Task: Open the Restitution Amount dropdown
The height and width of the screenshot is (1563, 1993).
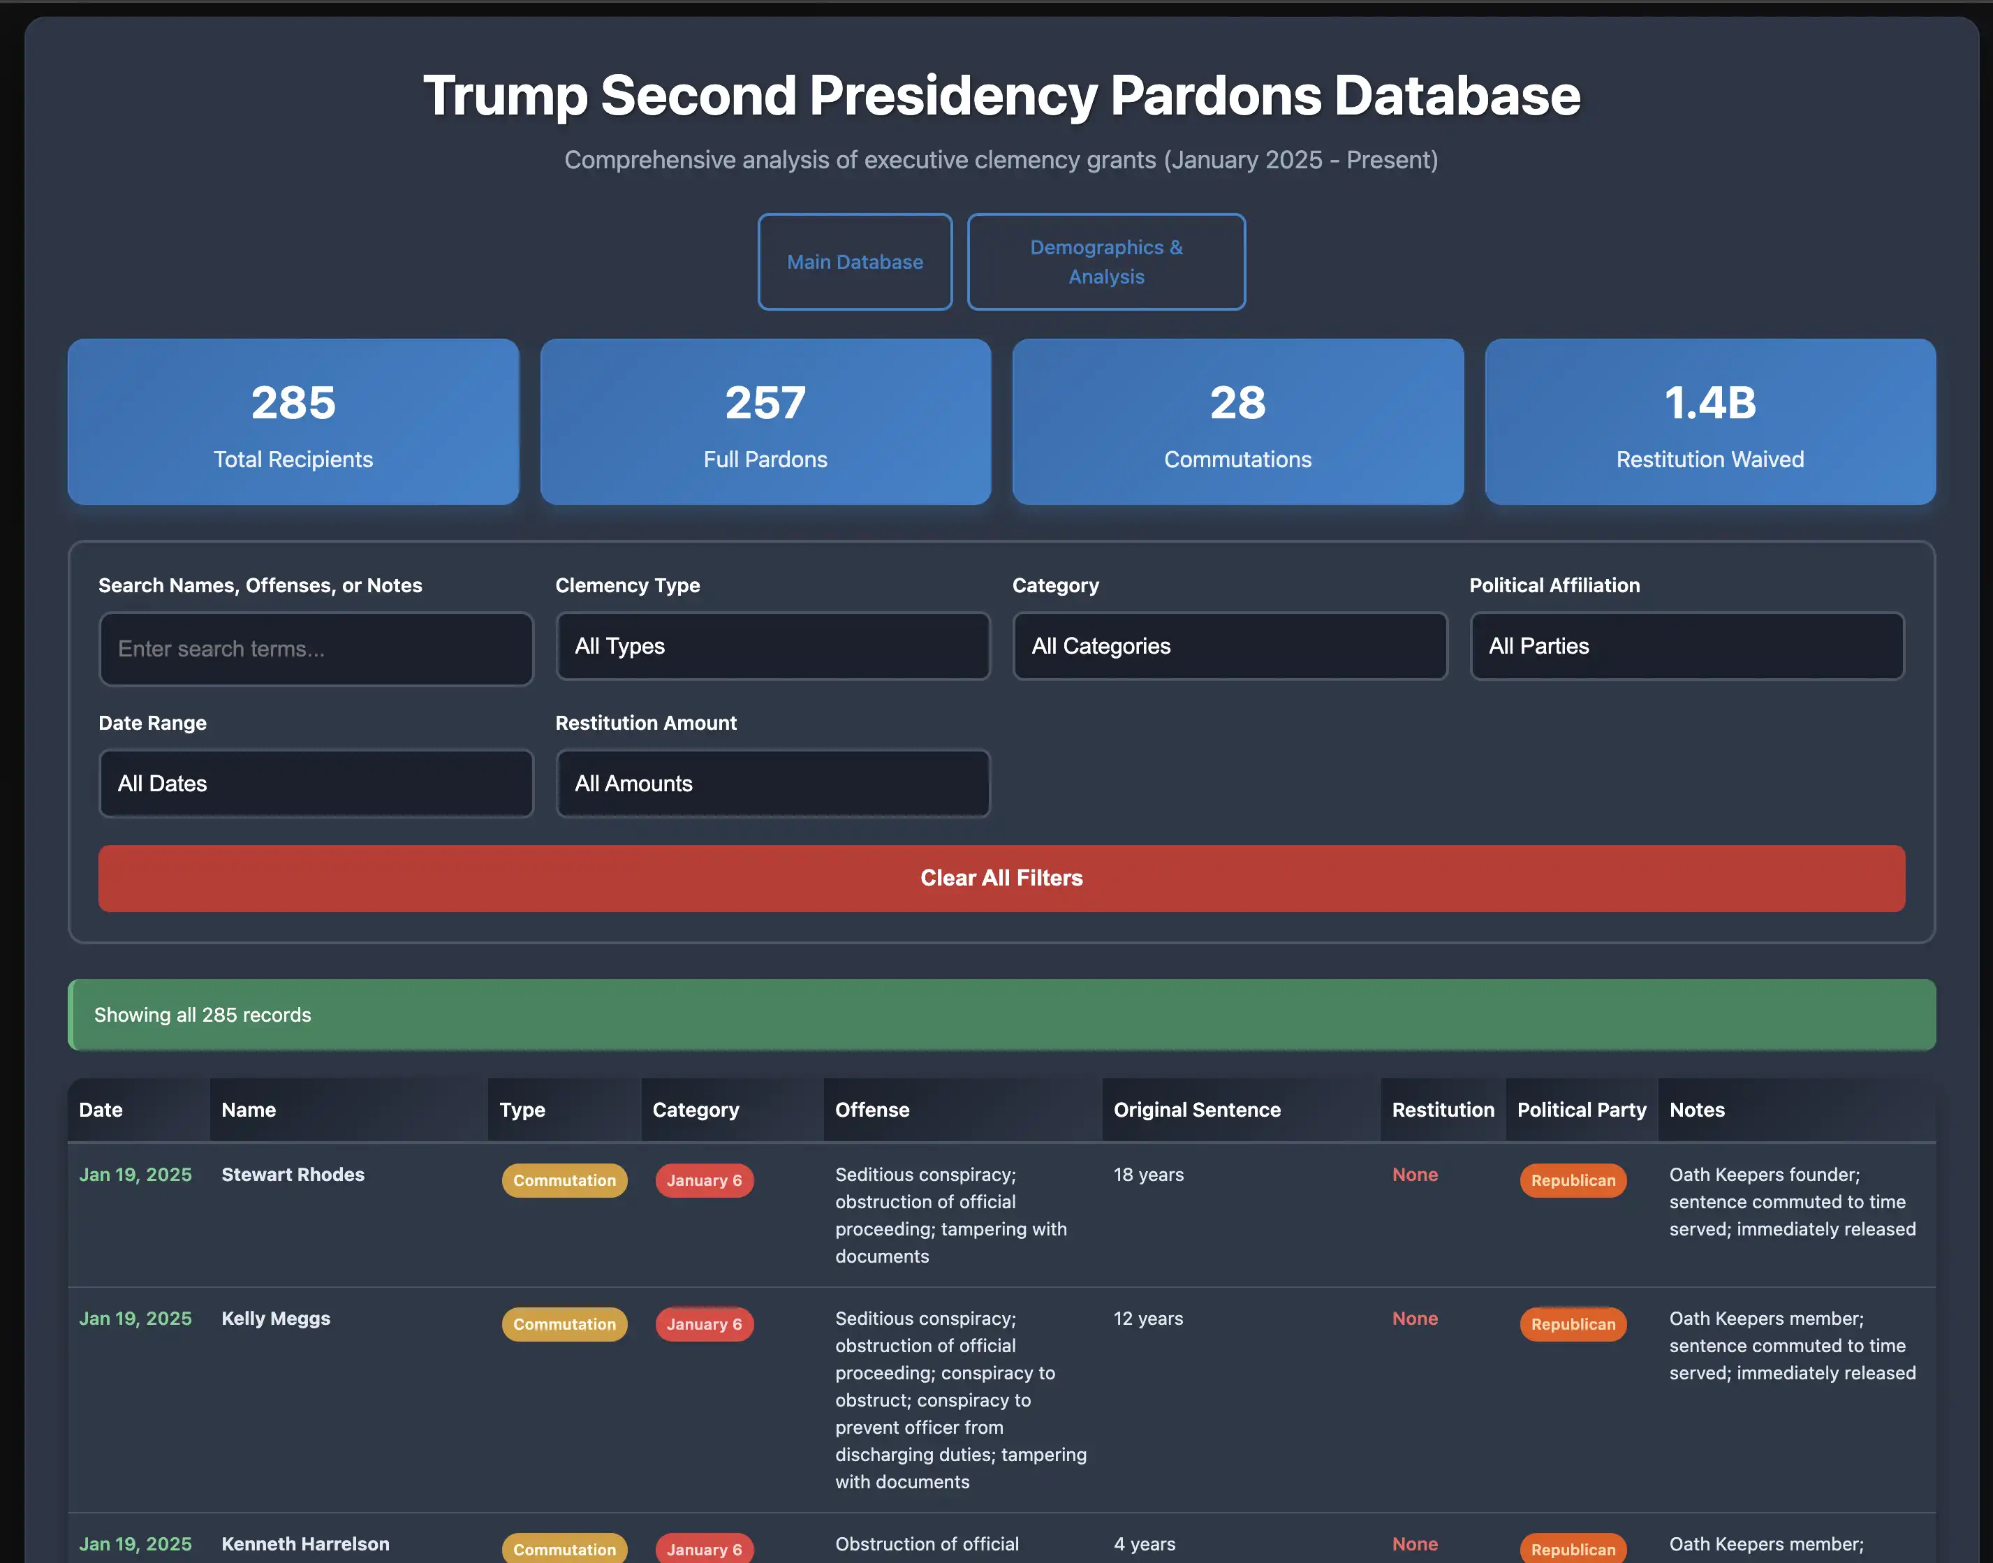Action: tap(772, 784)
